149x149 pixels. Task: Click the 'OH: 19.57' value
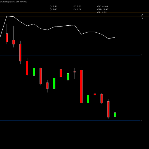tap(103, 10)
